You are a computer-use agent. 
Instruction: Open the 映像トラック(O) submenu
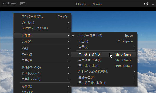[x=42, y=68]
